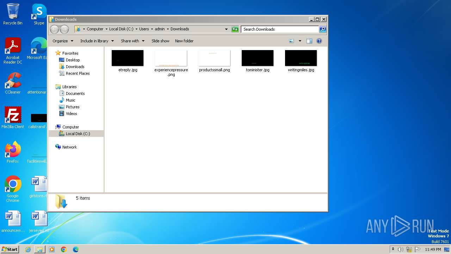Open Include in library dropdown

click(97, 41)
